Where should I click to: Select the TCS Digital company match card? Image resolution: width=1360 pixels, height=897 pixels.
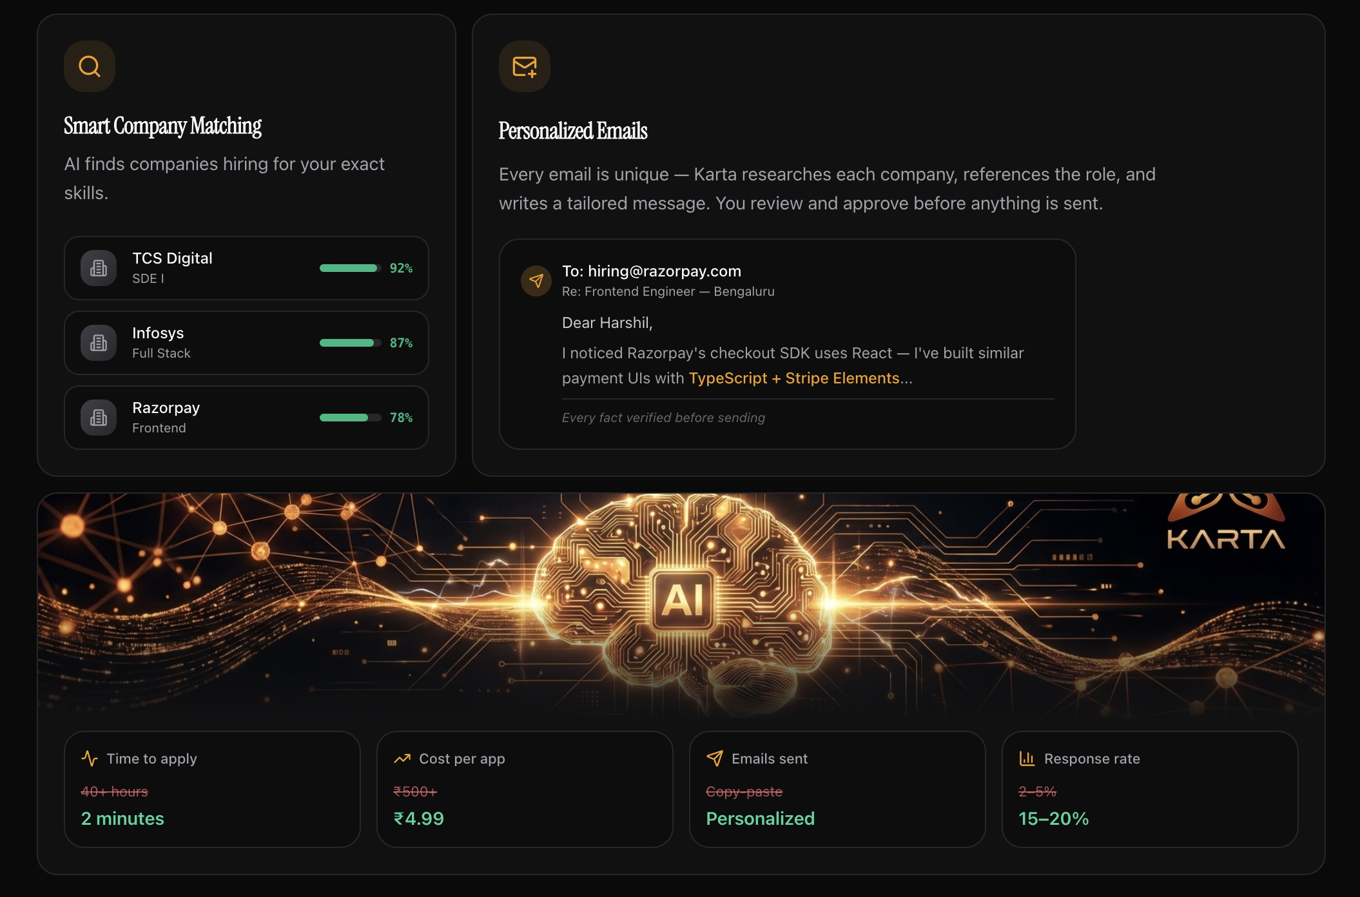pos(246,268)
